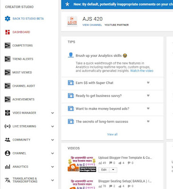Screen dimensions: 173x189
Task: Click the Translations & Transcriptions icon
Action: click(x=8, y=180)
